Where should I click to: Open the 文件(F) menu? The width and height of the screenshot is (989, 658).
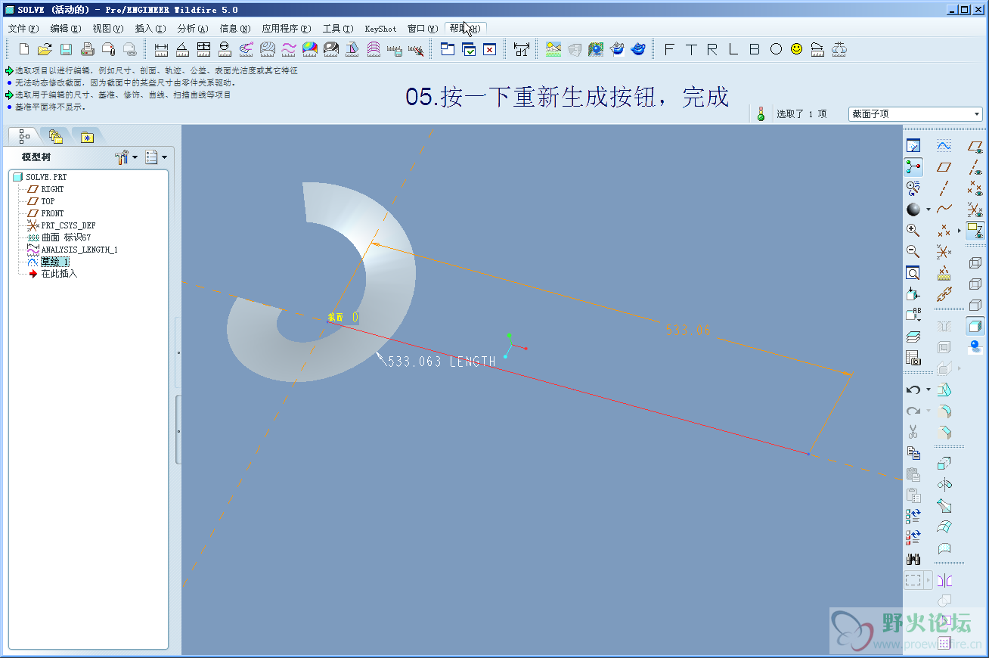pyautogui.click(x=23, y=29)
